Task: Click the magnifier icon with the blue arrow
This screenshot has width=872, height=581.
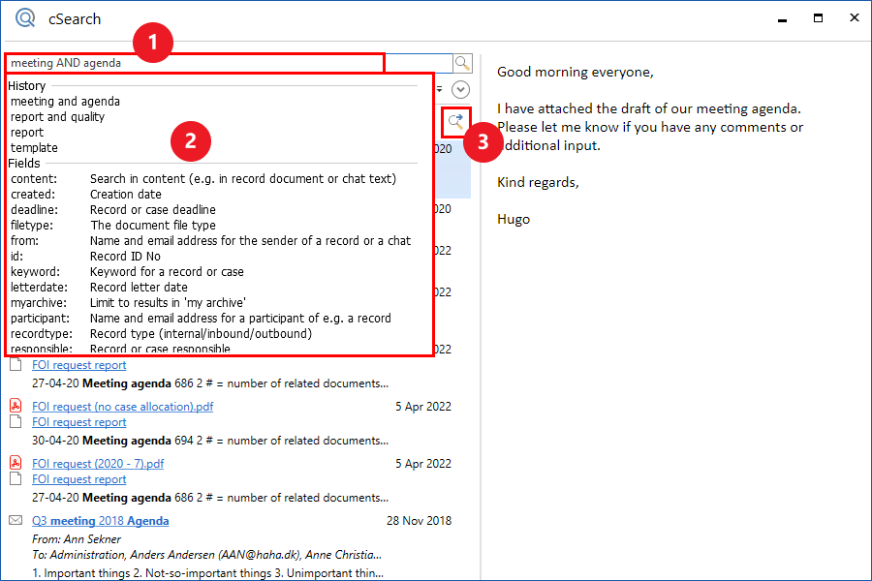Action: pos(454,122)
